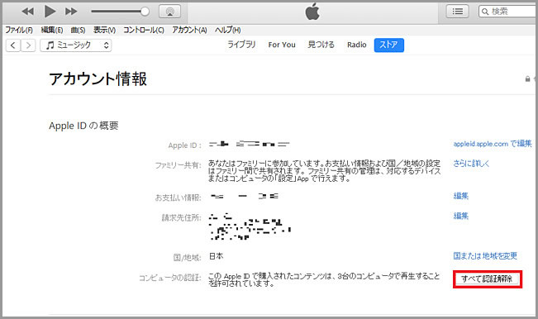Switch to the ライブラリ tab

241,45
